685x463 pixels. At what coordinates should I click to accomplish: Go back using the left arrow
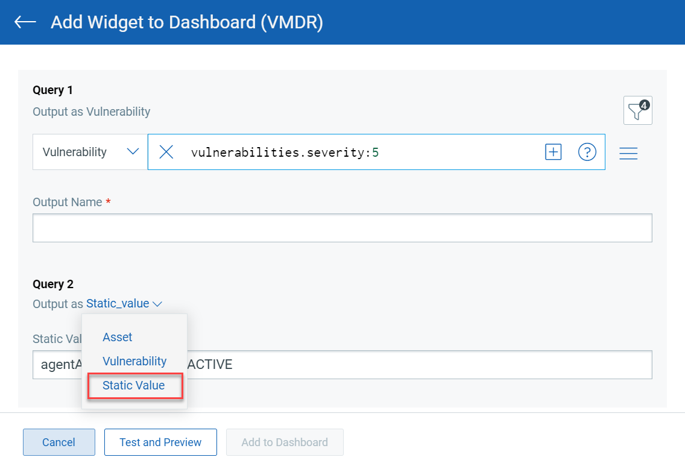[x=25, y=22]
